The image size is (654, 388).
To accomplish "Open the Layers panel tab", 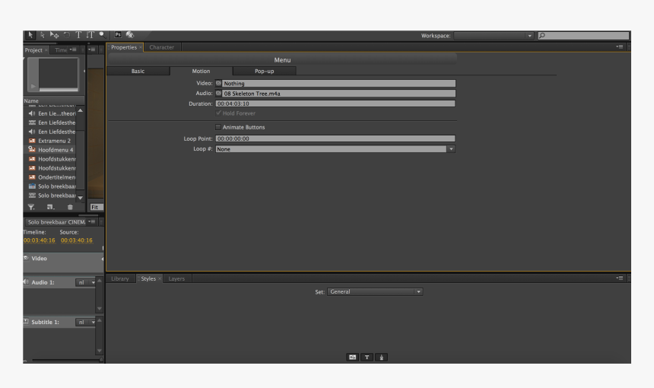I will click(x=176, y=278).
